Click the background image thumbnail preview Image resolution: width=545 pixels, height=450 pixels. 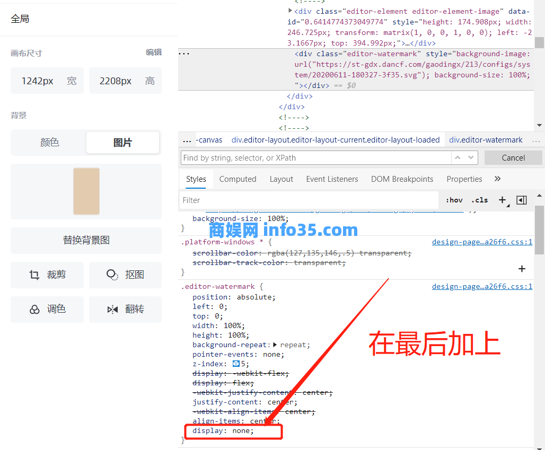[86, 191]
